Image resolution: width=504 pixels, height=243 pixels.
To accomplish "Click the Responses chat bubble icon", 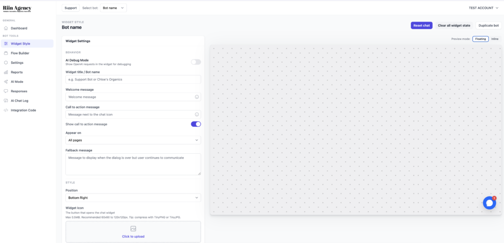I will (6, 91).
